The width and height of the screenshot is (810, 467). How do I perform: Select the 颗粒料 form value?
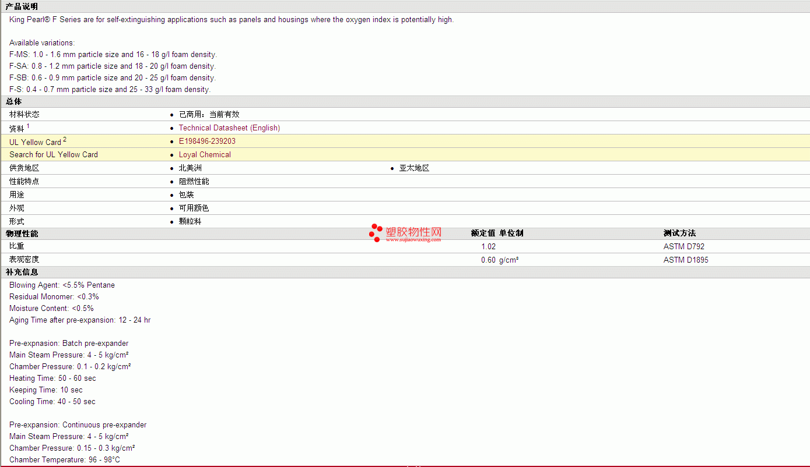[x=190, y=221]
